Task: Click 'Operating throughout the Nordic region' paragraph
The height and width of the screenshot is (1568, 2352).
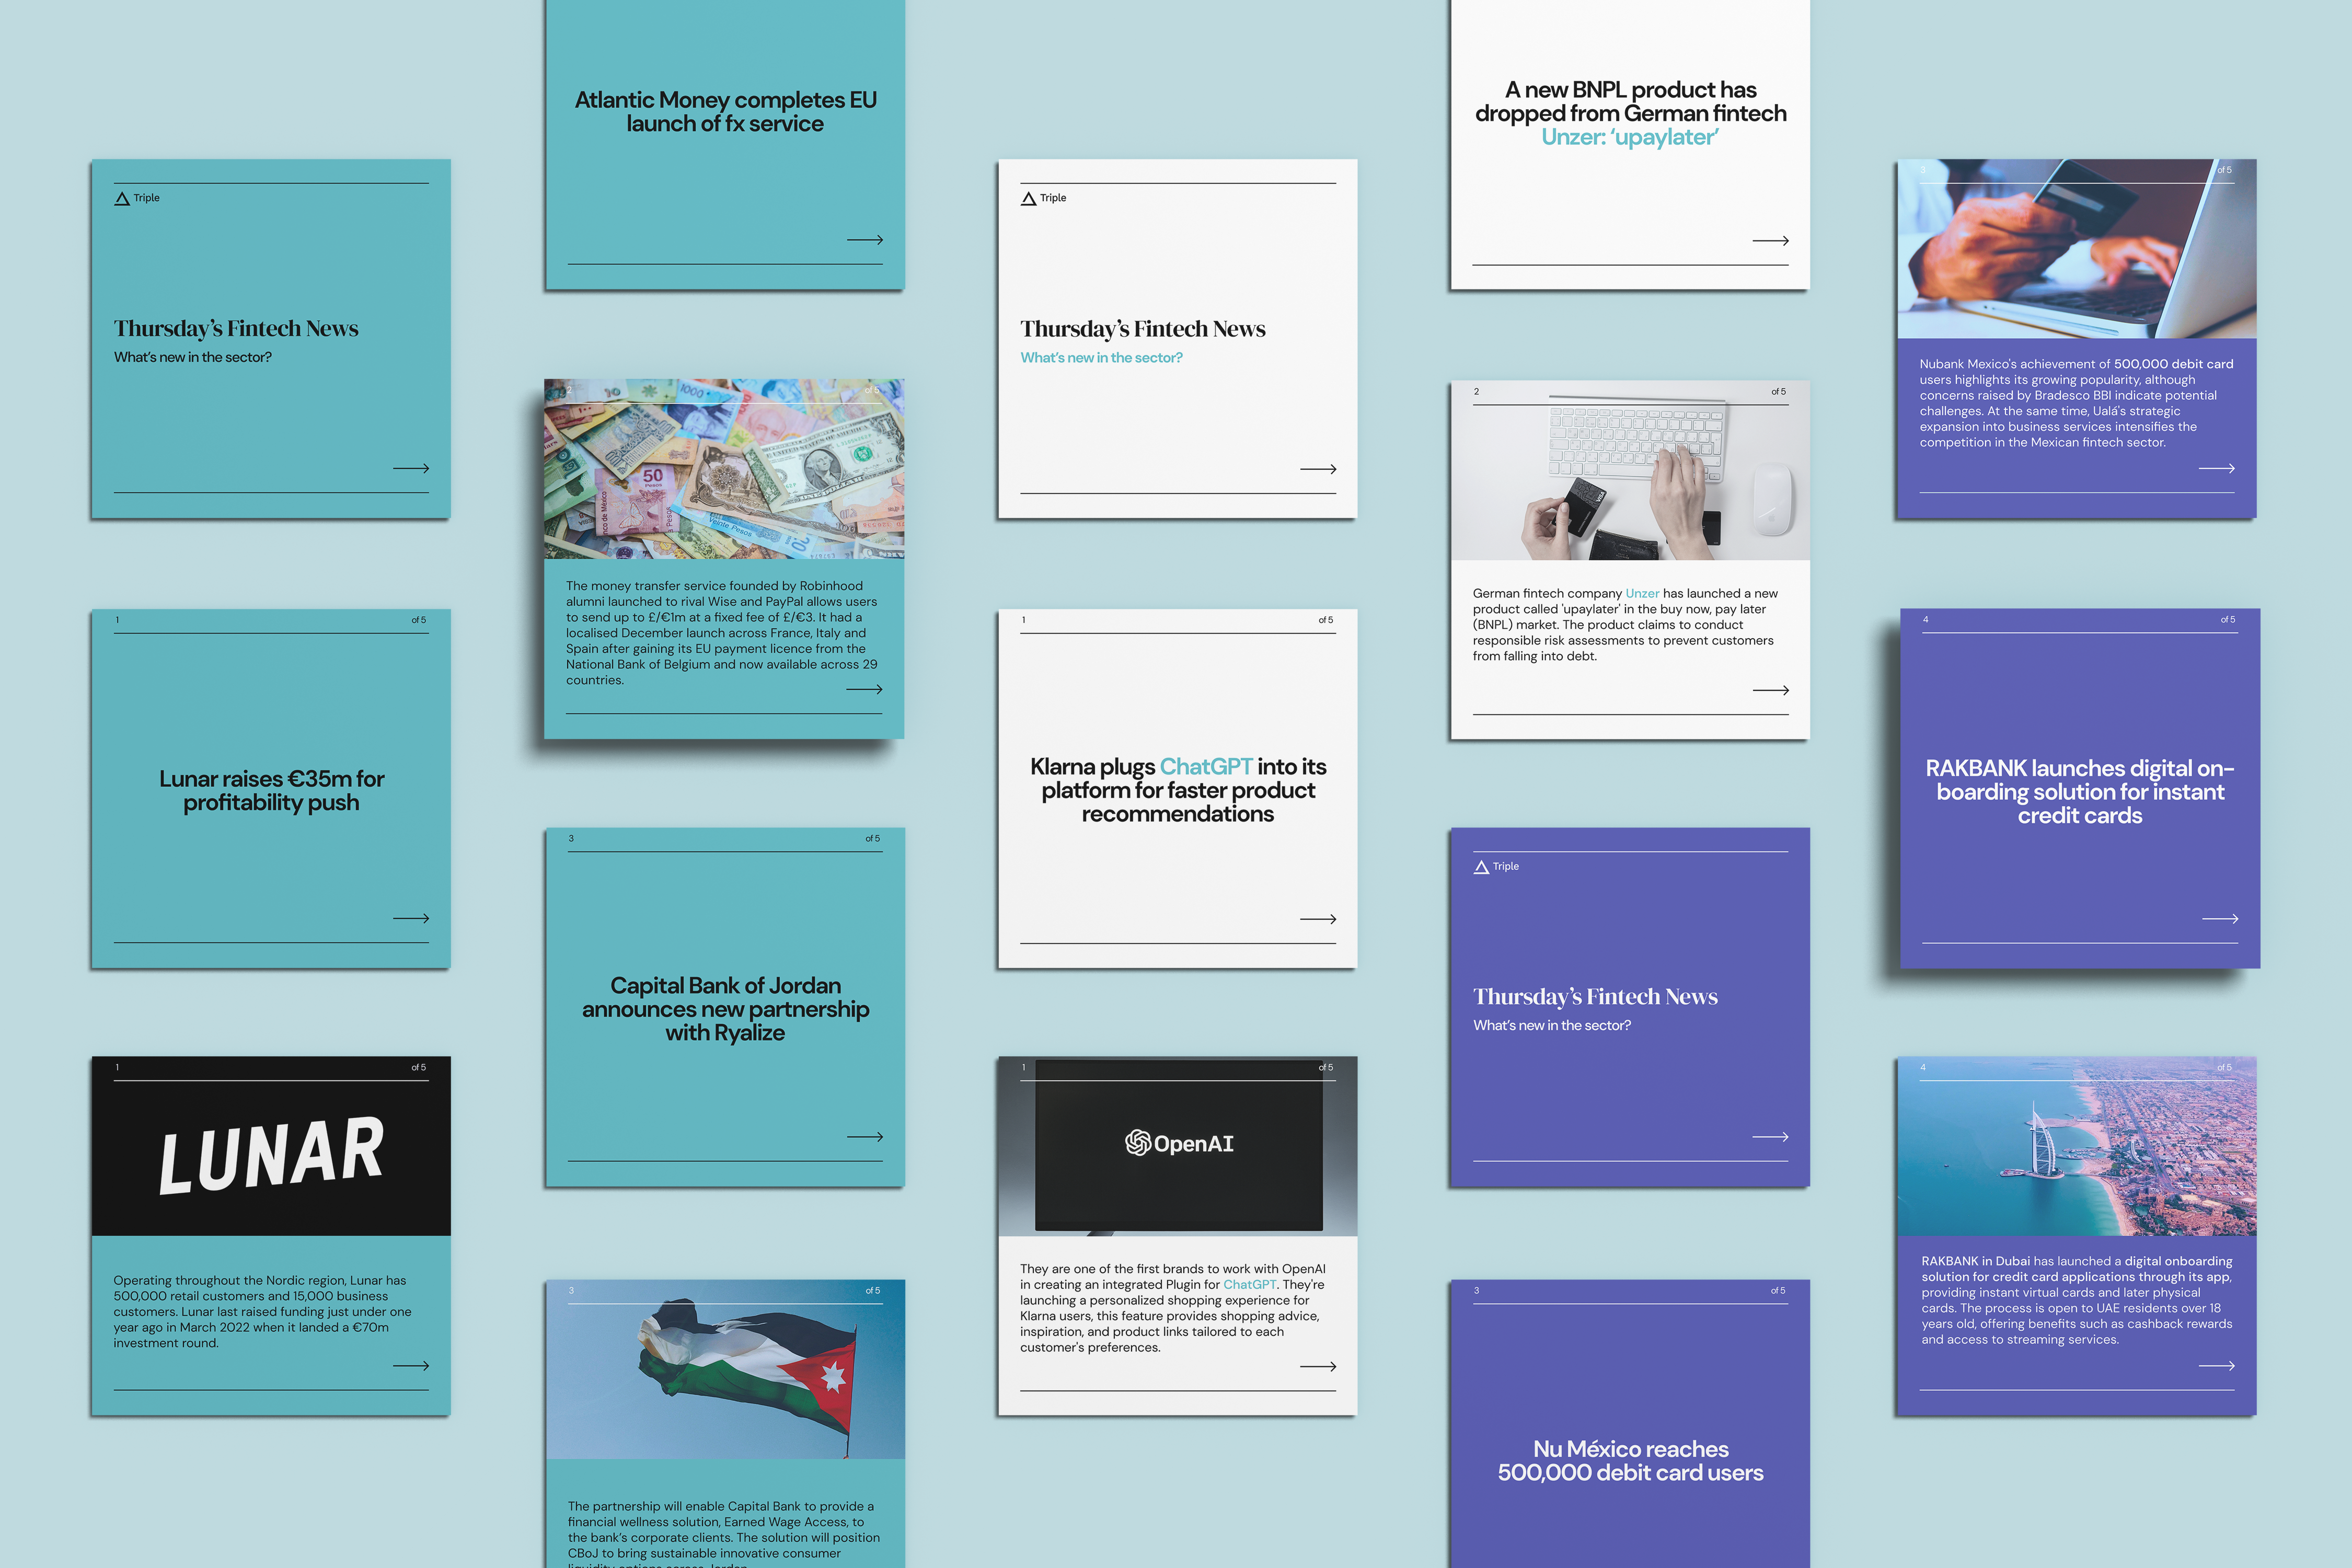Action: [262, 1312]
